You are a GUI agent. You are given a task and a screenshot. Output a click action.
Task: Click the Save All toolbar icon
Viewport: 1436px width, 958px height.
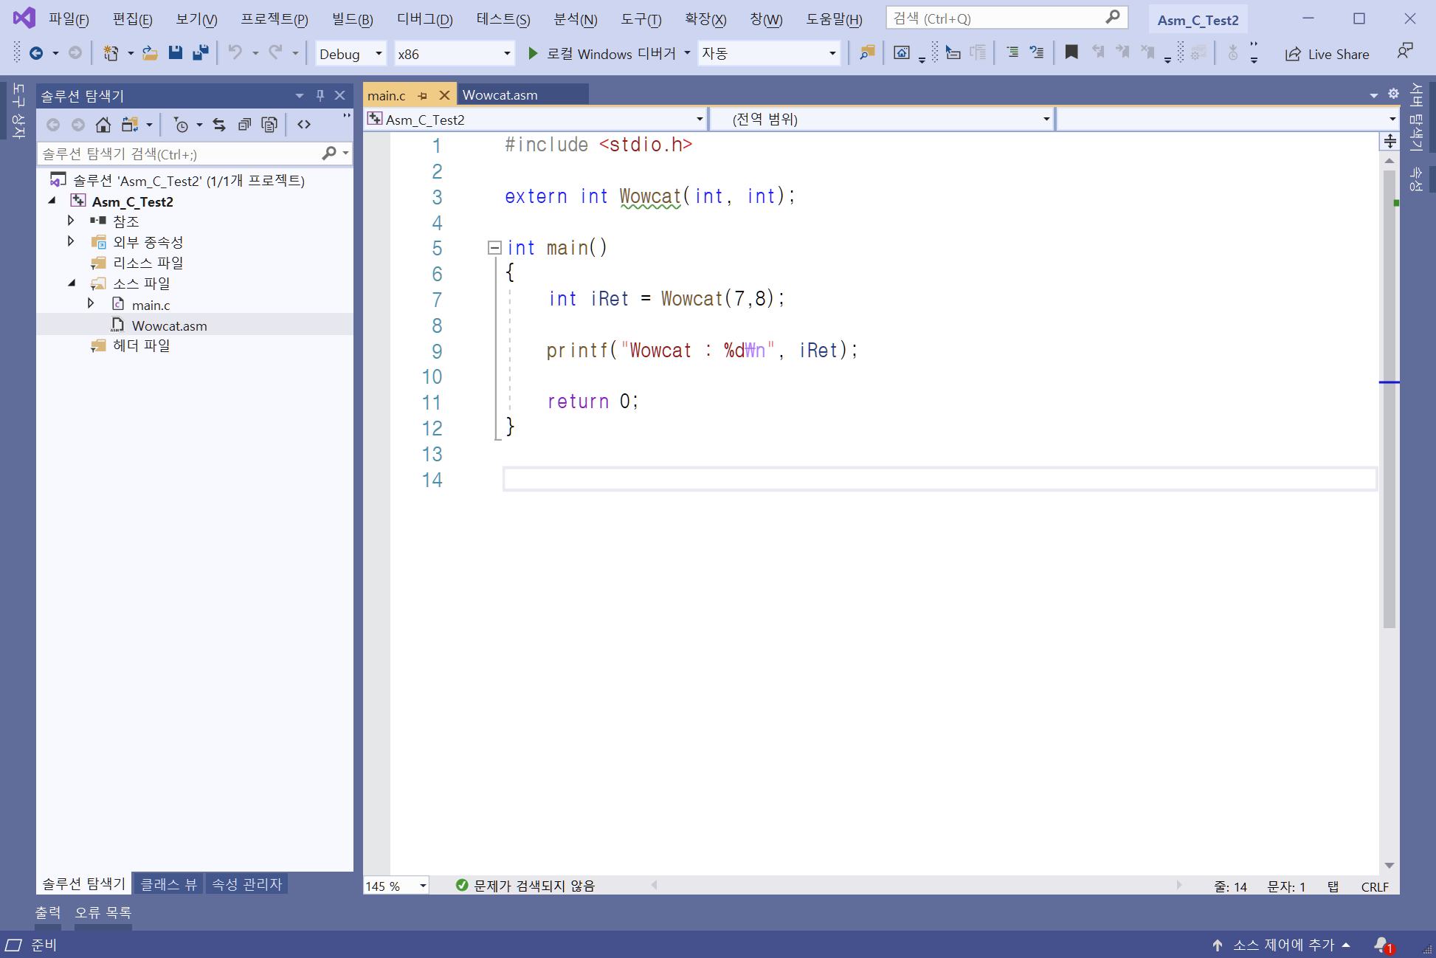click(x=200, y=53)
